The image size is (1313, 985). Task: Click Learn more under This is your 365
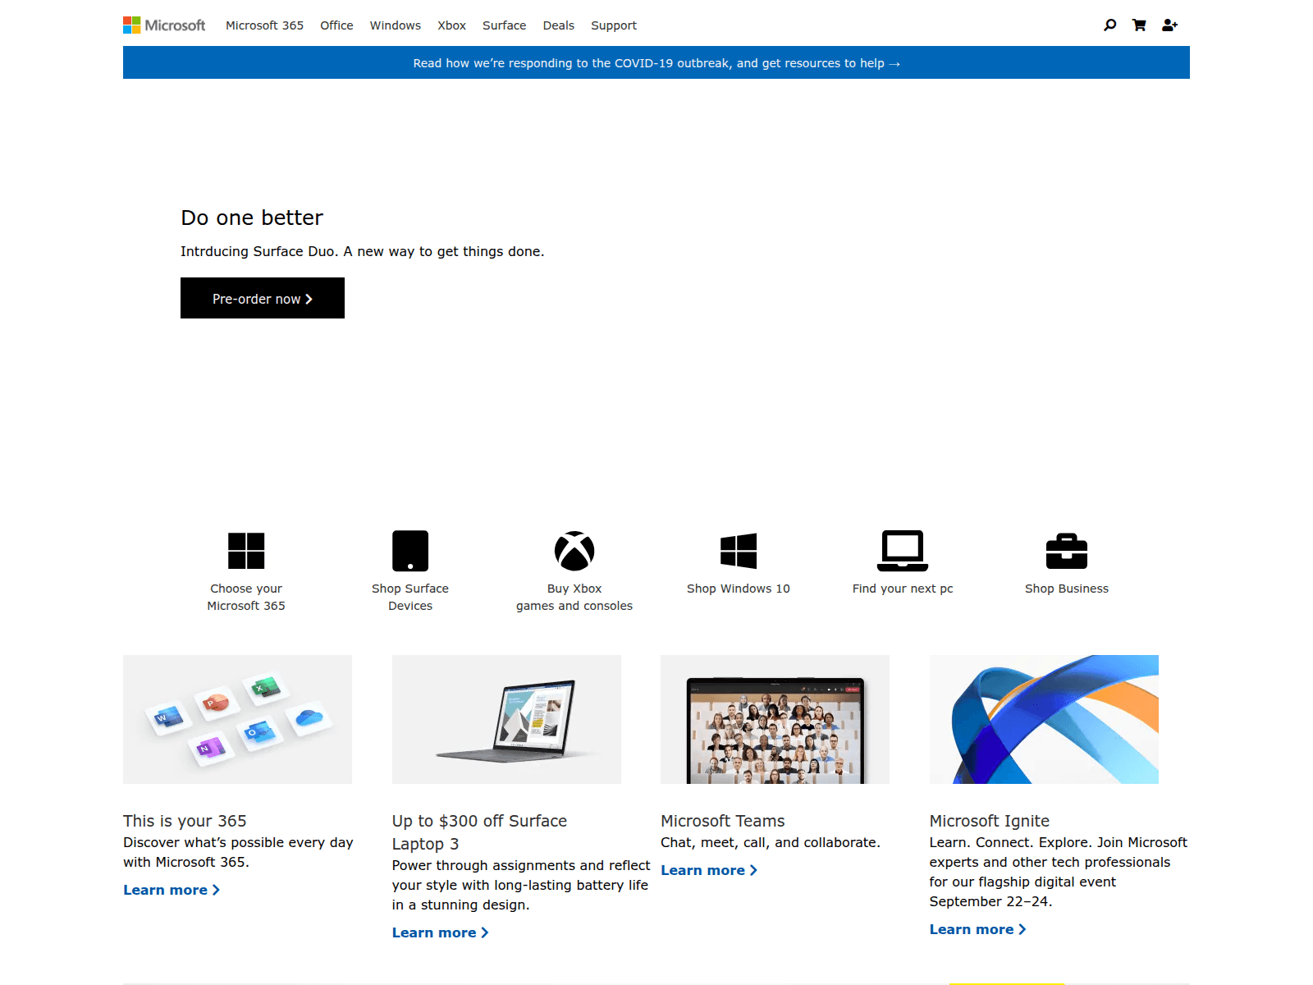pyautogui.click(x=172, y=890)
